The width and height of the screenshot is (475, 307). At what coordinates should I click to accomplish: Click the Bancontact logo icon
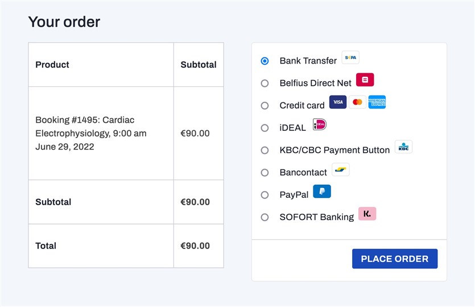click(x=341, y=169)
